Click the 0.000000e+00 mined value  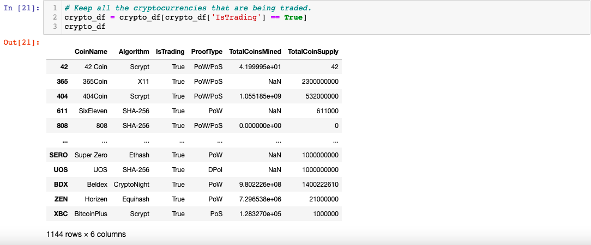coord(260,125)
